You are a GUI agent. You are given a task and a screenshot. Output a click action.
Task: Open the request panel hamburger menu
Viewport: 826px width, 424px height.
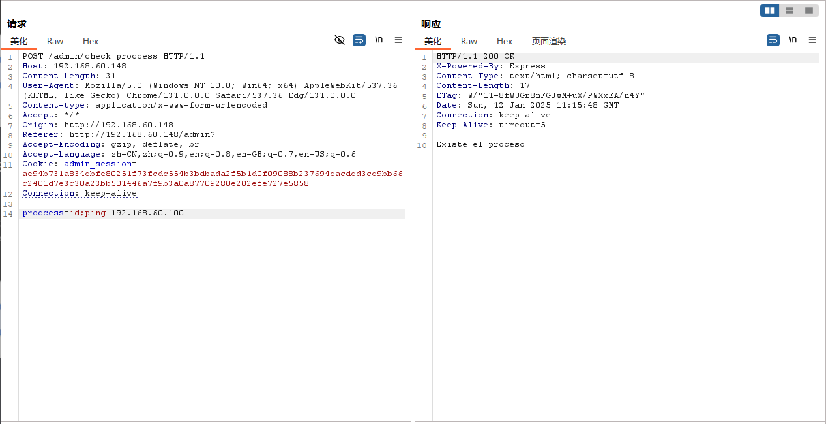398,40
